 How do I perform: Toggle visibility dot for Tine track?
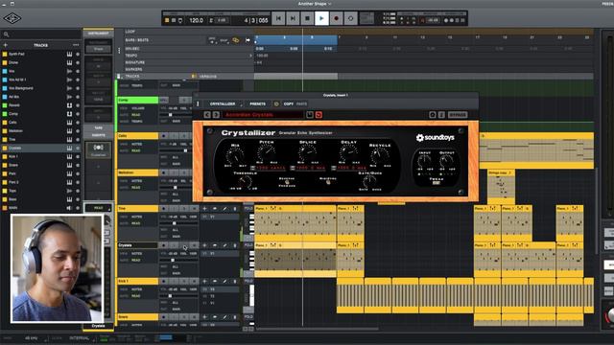click(x=78, y=140)
